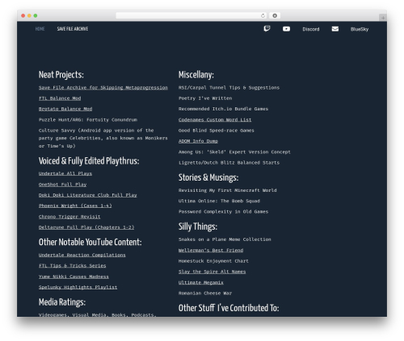Open Slay the Spire Alt Names link
Viewport: 404px width, 341px height.
click(x=213, y=272)
